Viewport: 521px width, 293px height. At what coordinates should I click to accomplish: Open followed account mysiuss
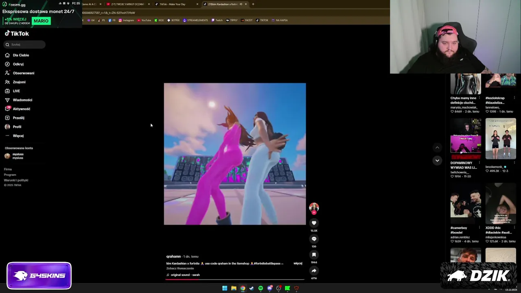tap(14, 156)
